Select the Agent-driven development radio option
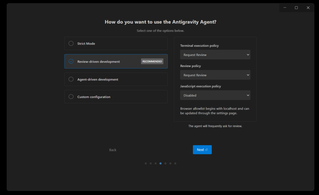Screen dimensions: 319x195 [71, 79]
